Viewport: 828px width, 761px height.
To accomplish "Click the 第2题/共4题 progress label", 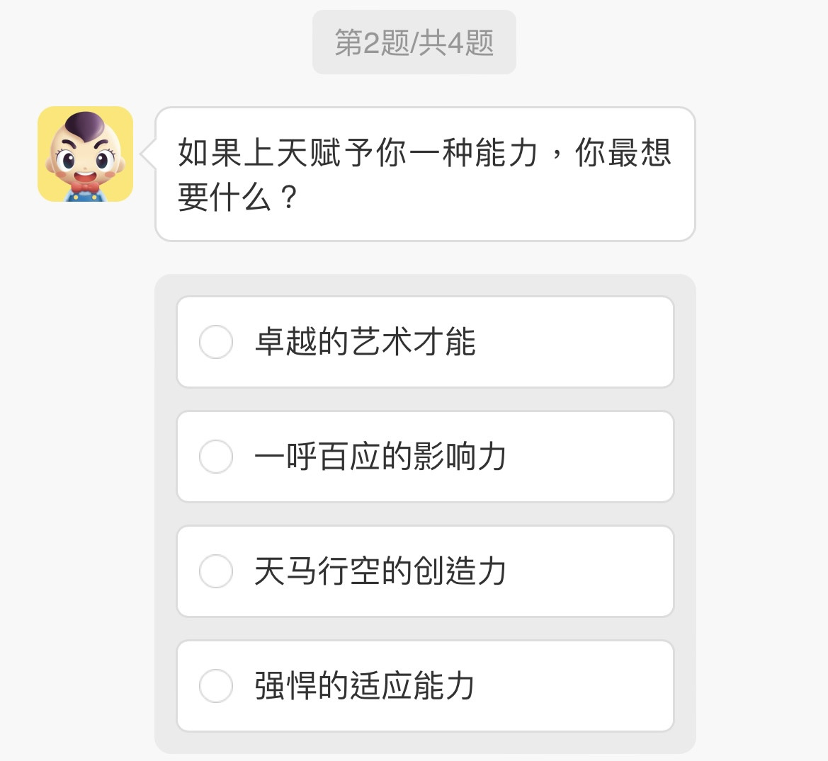I will click(414, 42).
